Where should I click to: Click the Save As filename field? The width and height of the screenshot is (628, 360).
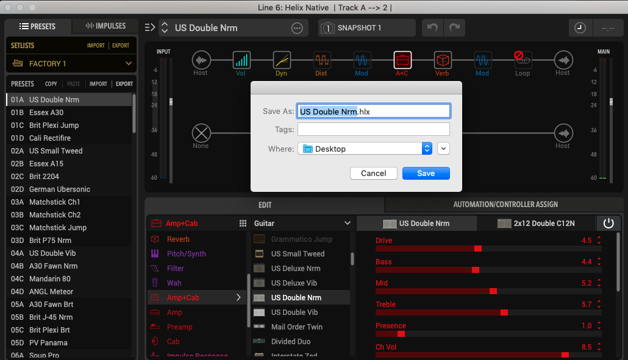(374, 111)
